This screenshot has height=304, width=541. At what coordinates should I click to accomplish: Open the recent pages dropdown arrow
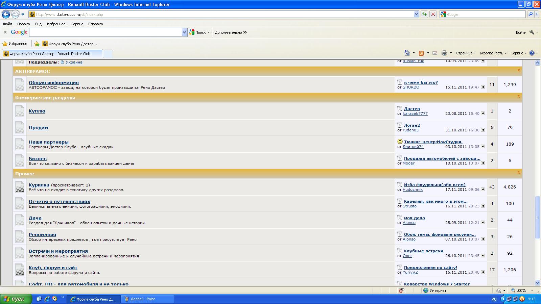[x=23, y=15]
